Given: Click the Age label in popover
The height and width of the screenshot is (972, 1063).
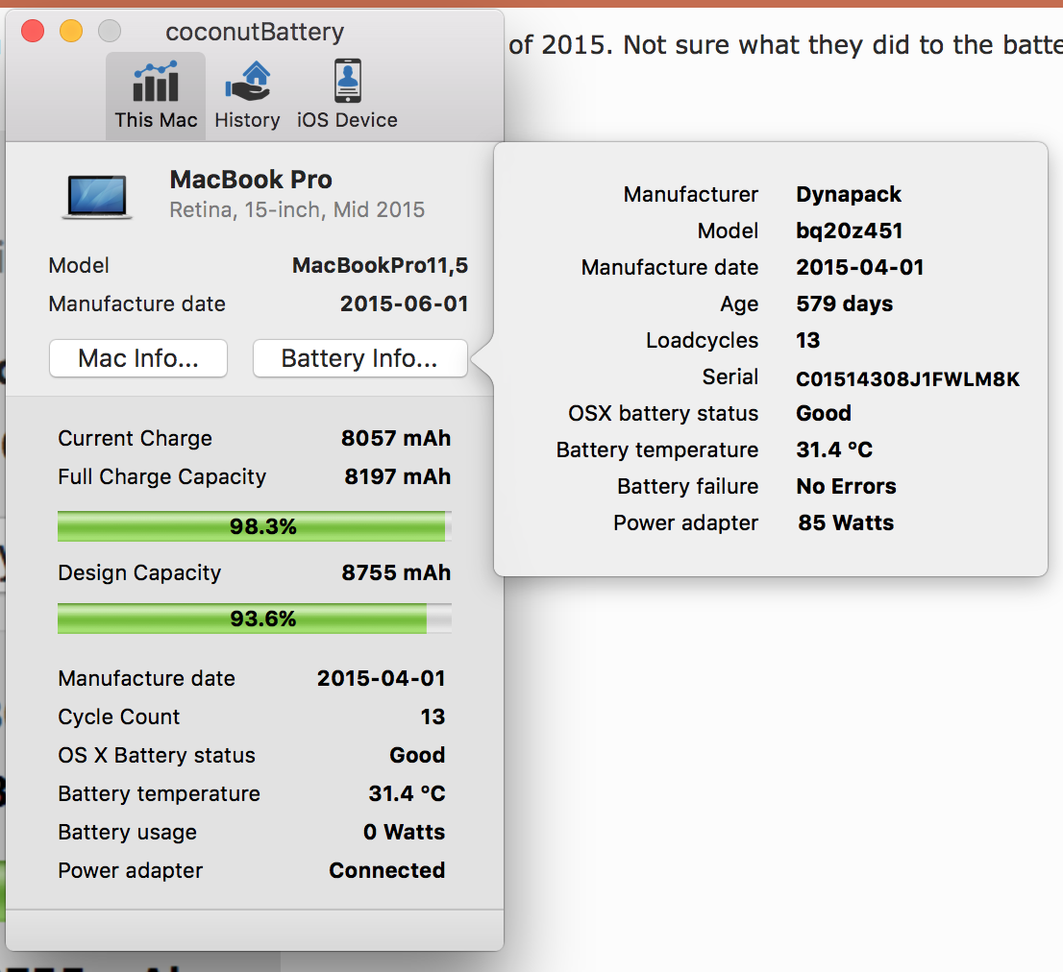Looking at the screenshot, I should 740,304.
